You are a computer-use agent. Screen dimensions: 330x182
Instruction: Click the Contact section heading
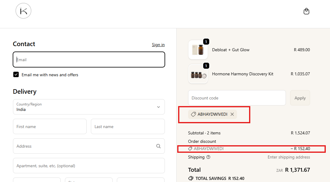(x=24, y=44)
